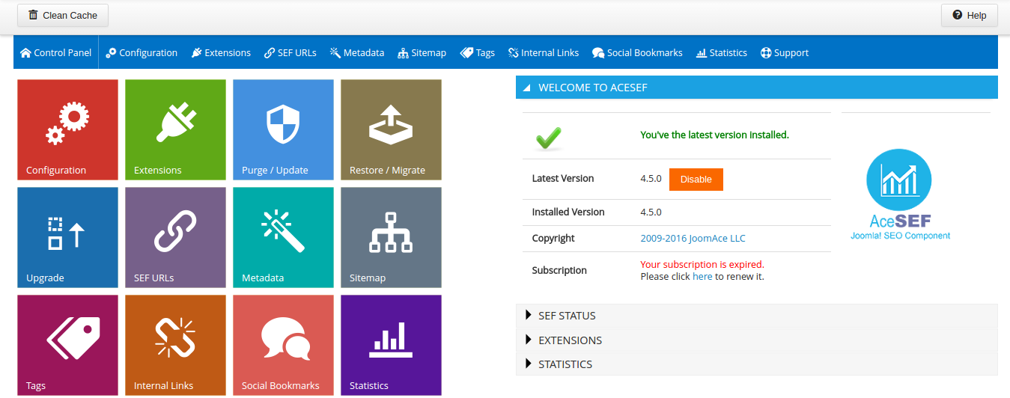Open the red Configuration gears tile
1010x398 pixels.
(67, 130)
